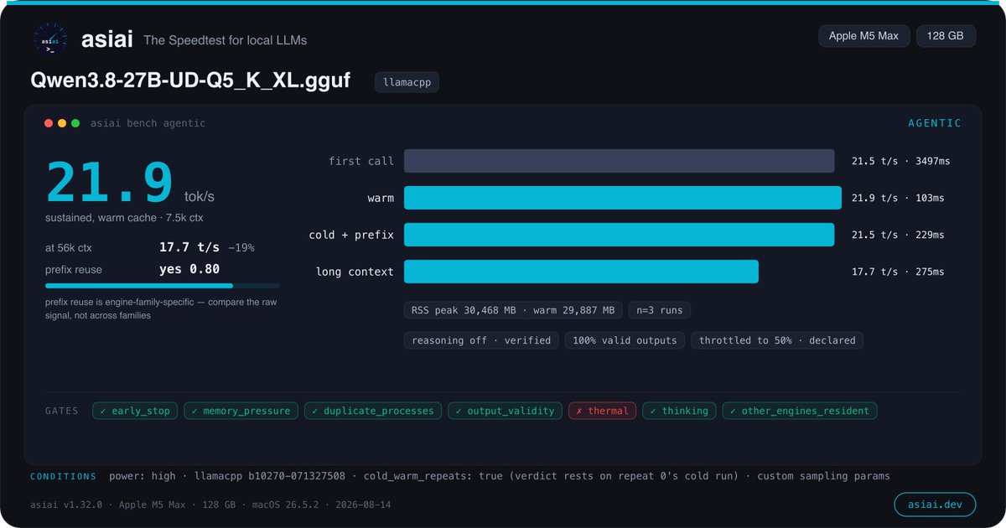
Task: Click the other_engines_resident gate badge
Action: pos(800,411)
